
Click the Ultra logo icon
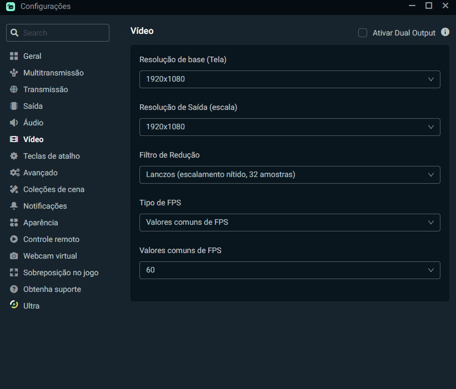coord(14,305)
